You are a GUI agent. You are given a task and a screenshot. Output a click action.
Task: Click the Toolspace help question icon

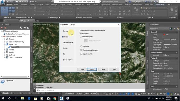pyautogui.click(x=28, y=27)
